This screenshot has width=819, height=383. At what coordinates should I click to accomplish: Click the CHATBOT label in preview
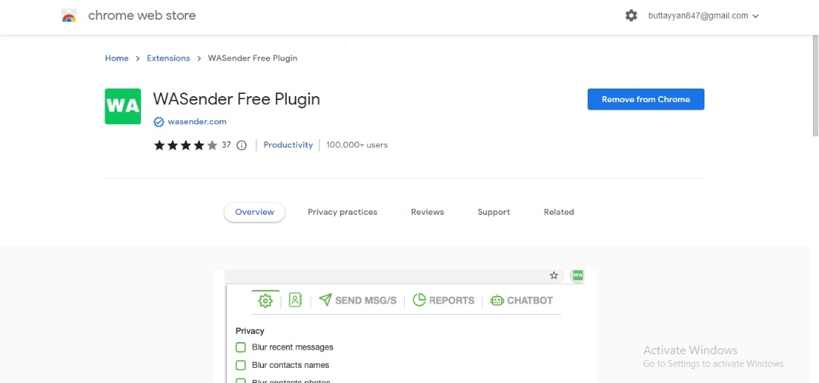click(529, 300)
